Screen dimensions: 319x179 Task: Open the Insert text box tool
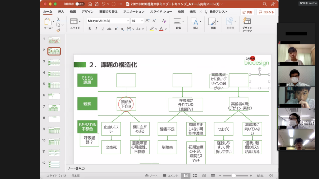pos(194,21)
